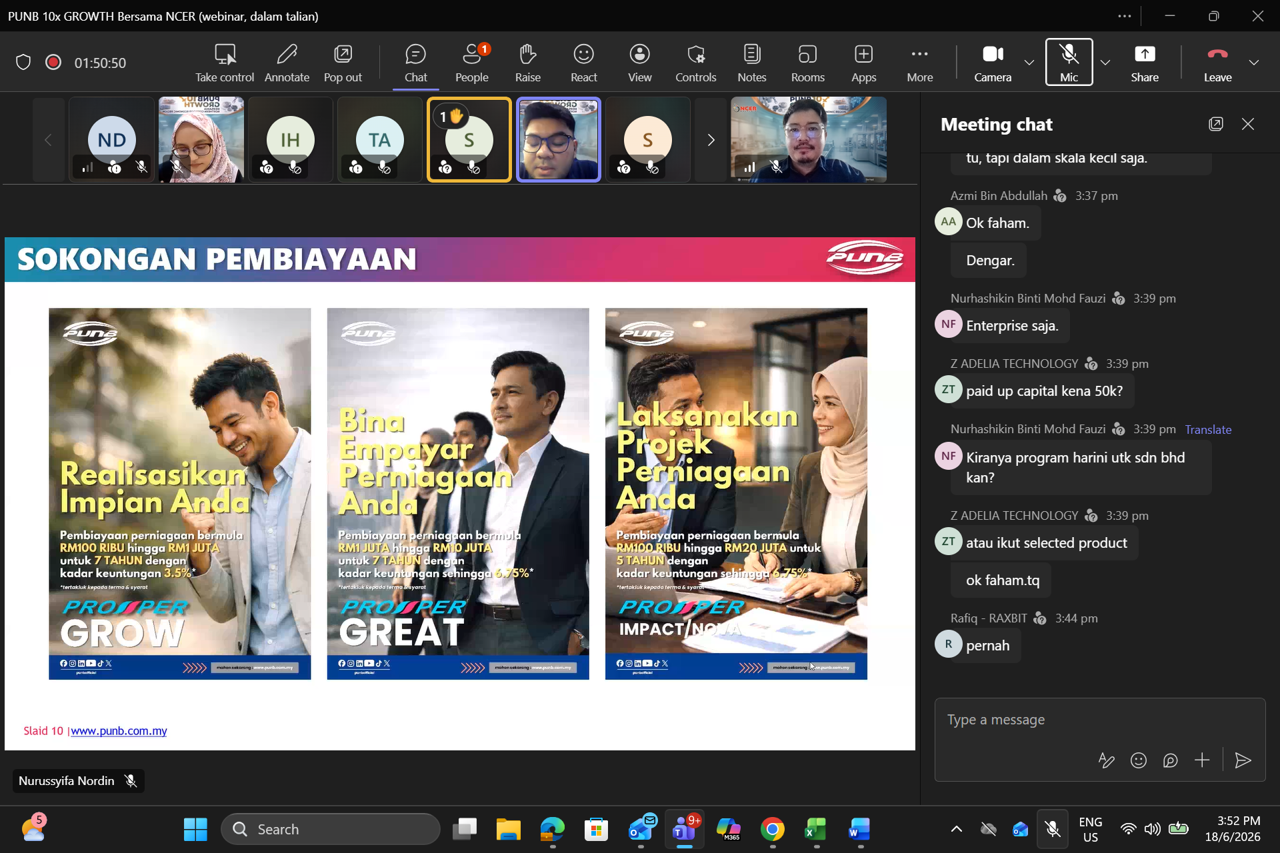Open Microsoft Teams taskbar icon
The image size is (1280, 853).
685,829
